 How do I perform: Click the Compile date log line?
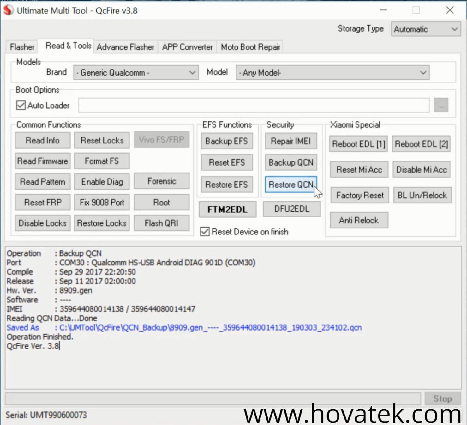point(71,272)
